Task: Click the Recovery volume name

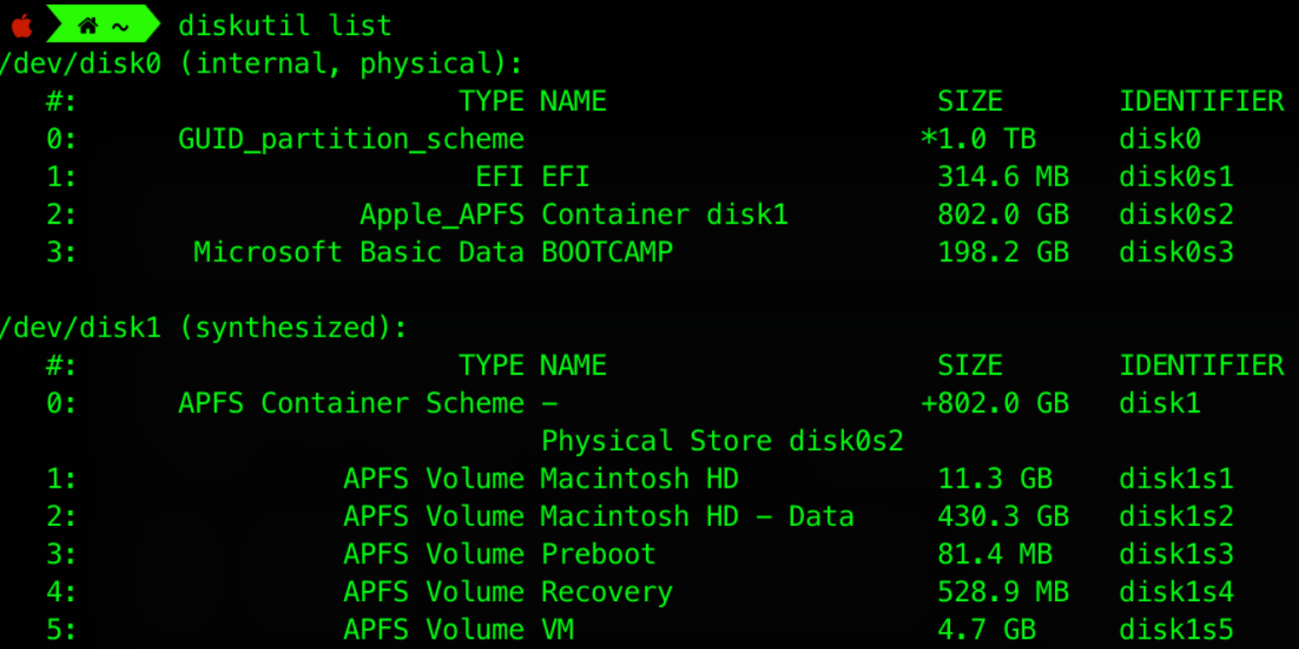Action: point(607,591)
